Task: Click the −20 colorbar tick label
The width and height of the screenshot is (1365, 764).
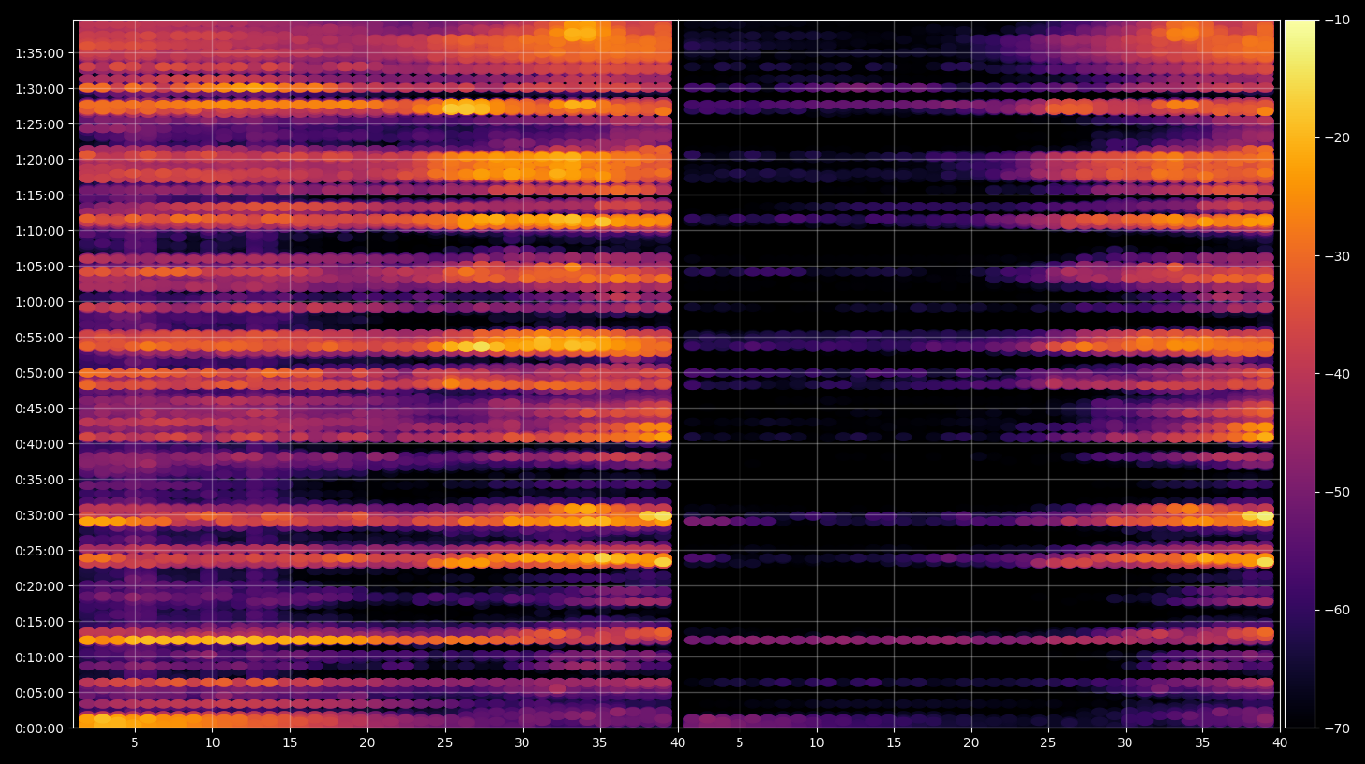Action: coord(1337,137)
